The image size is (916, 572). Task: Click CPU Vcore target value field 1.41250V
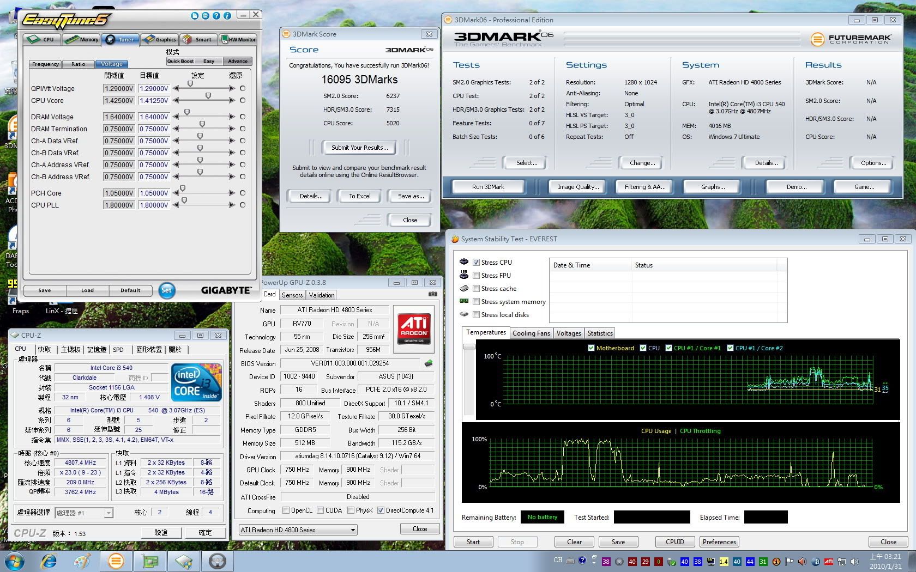pos(154,101)
